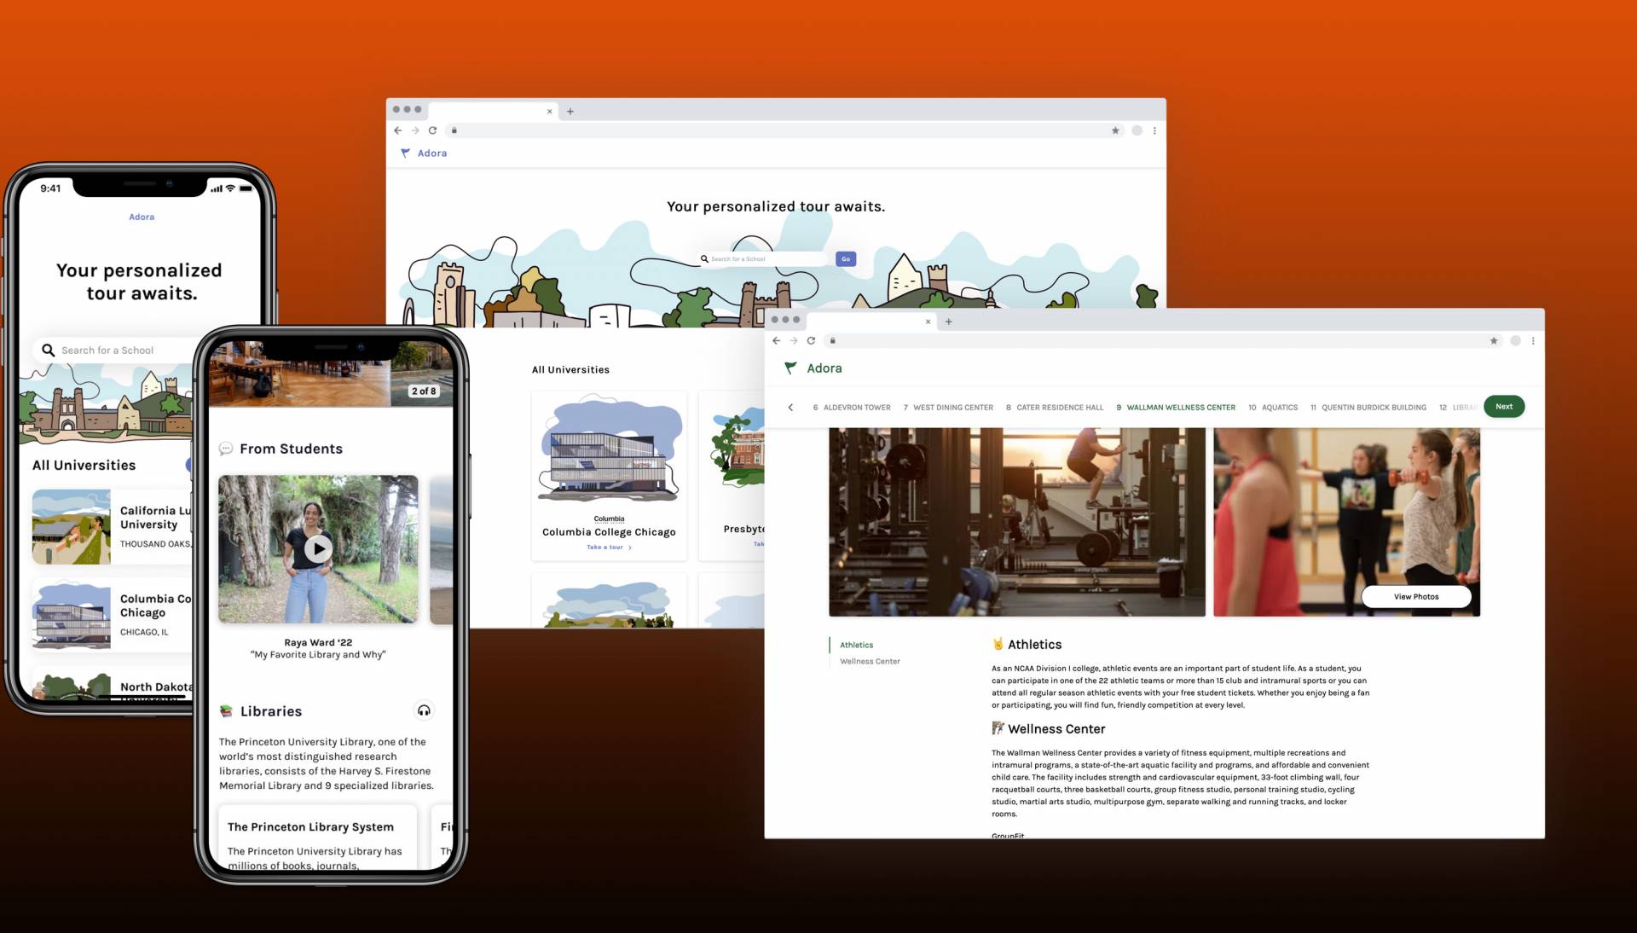
Task: Click the icon beside the Wellness Center heading
Action: point(998,728)
